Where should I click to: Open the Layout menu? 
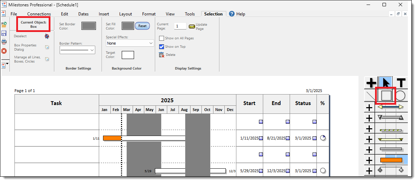[x=126, y=14]
